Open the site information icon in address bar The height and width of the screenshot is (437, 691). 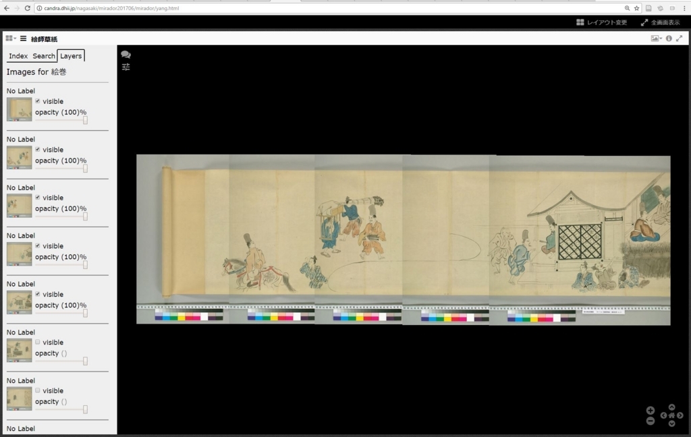tap(39, 8)
